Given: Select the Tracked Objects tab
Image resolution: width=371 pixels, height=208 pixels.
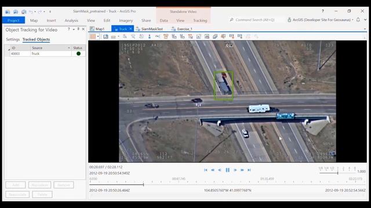Looking at the screenshot, I should pos(36,39).
